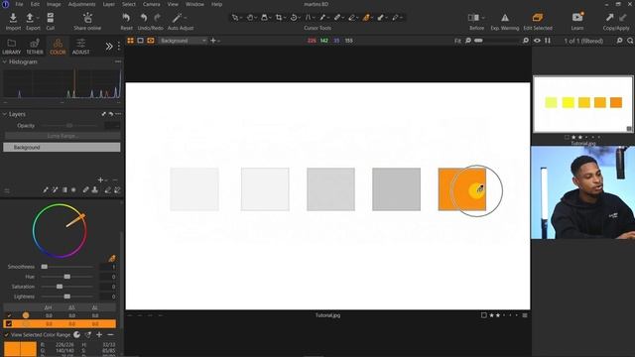Image resolution: width=635 pixels, height=357 pixels.
Task: Open Export dropdown arrow
Action: click(x=38, y=18)
